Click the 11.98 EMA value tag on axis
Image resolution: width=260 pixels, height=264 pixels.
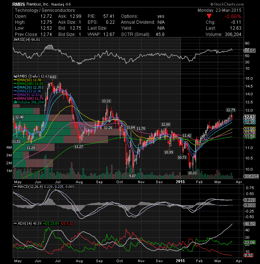pos(250,129)
